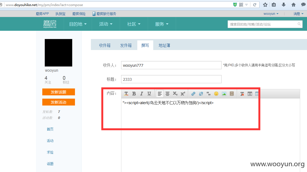
Task: Go to browser home page icon
Action: point(293,5)
